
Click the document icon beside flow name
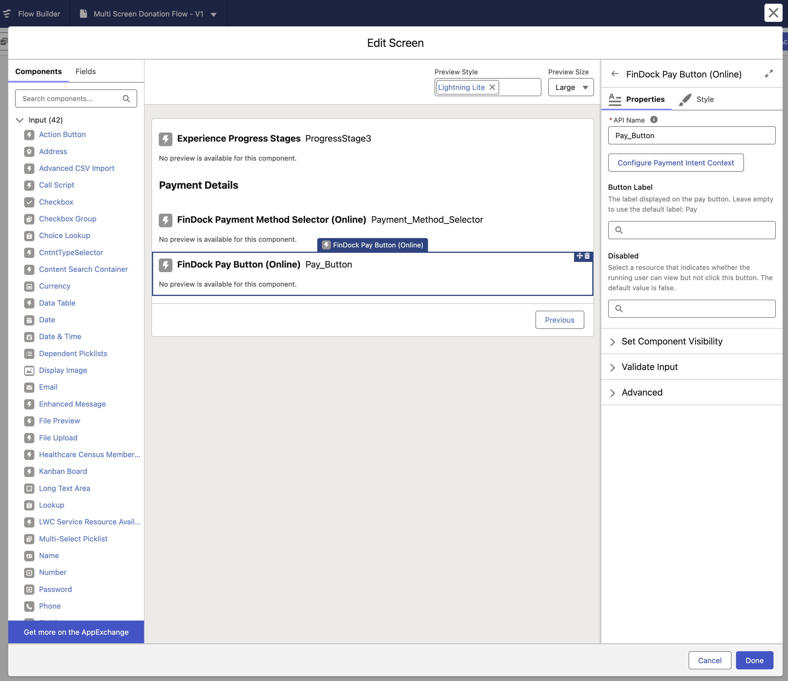[83, 14]
